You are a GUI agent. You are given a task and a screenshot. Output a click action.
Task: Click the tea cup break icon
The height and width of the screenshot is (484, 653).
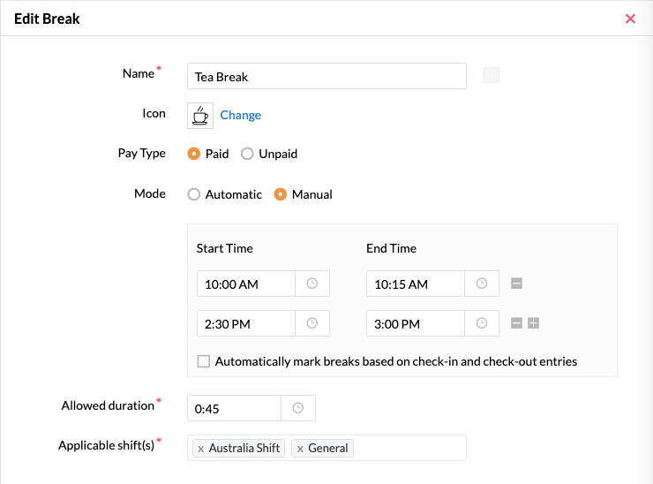(200, 116)
